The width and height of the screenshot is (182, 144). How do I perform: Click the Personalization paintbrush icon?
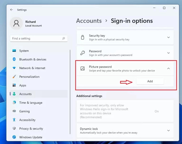point(14,77)
